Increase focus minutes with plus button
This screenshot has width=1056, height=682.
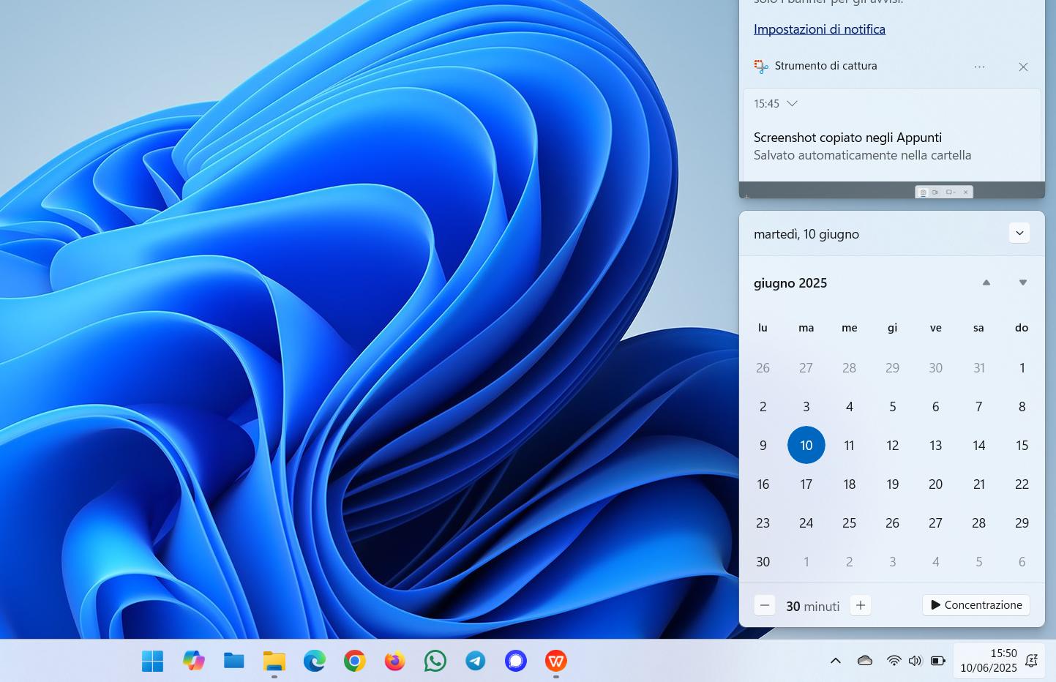click(x=861, y=606)
